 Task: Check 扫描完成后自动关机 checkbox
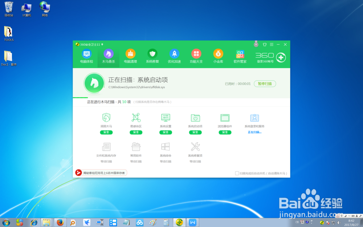237,173
